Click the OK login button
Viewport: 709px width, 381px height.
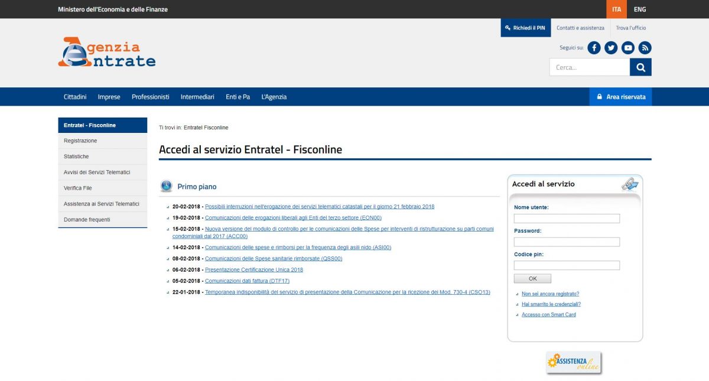532,279
